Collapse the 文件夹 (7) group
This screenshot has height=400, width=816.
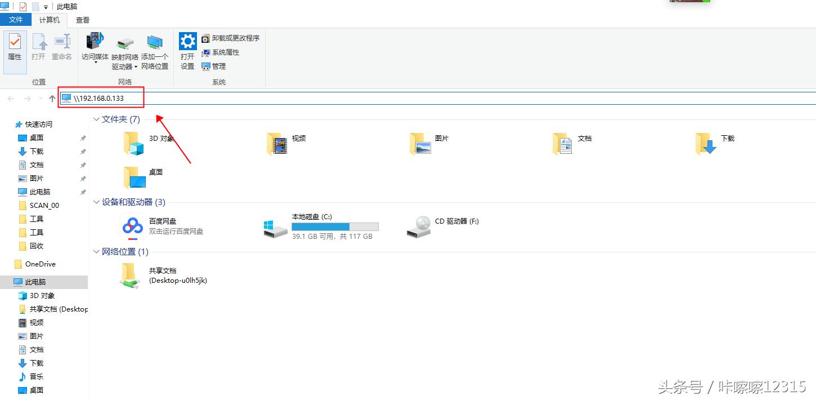coord(96,119)
